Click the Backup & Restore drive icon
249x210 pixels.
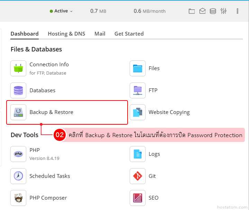[18, 112]
